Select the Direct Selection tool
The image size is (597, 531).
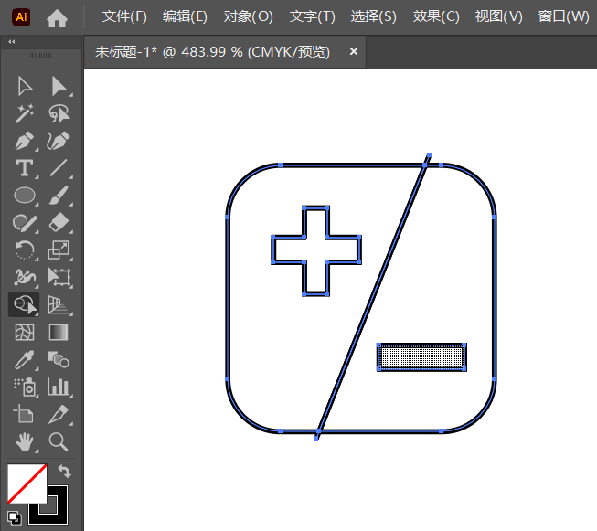click(59, 87)
